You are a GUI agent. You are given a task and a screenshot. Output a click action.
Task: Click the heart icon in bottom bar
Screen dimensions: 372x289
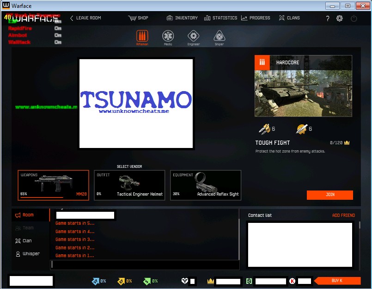click(184, 281)
